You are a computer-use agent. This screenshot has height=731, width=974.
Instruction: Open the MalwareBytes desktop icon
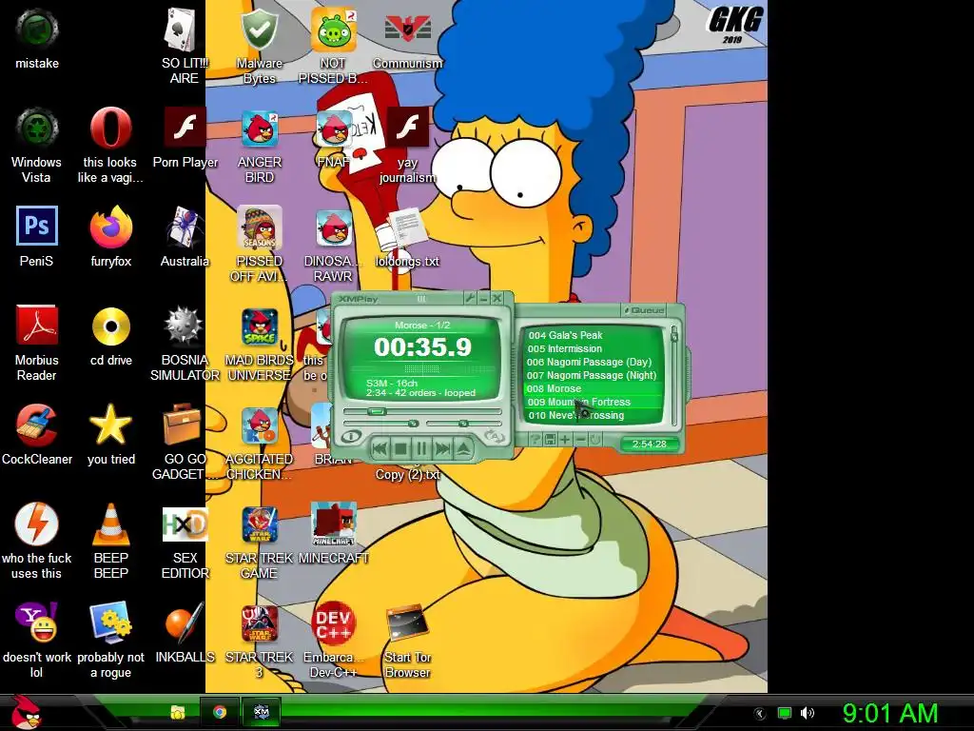pyautogui.click(x=260, y=45)
